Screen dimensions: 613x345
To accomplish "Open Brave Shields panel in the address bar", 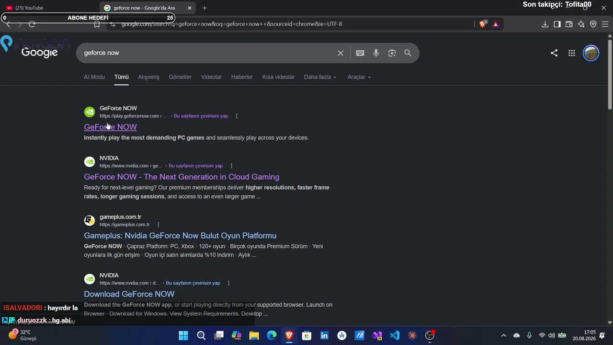I will pos(483,24).
